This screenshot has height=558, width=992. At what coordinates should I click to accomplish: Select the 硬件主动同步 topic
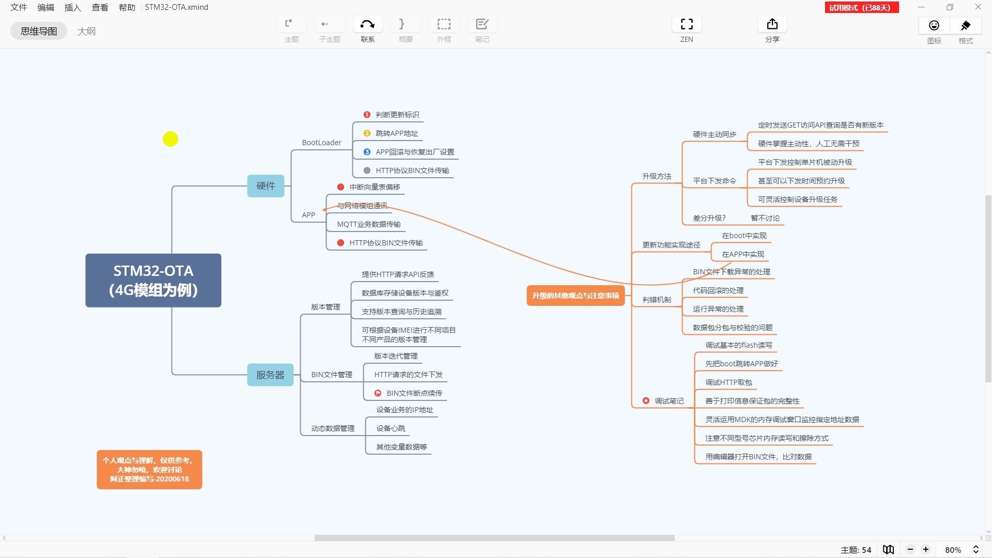(715, 134)
